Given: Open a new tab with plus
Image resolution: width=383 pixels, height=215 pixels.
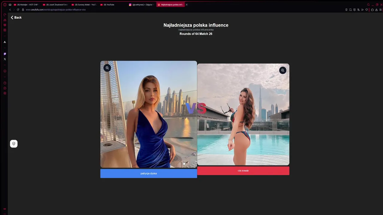Looking at the screenshot, I should click(x=186, y=5).
